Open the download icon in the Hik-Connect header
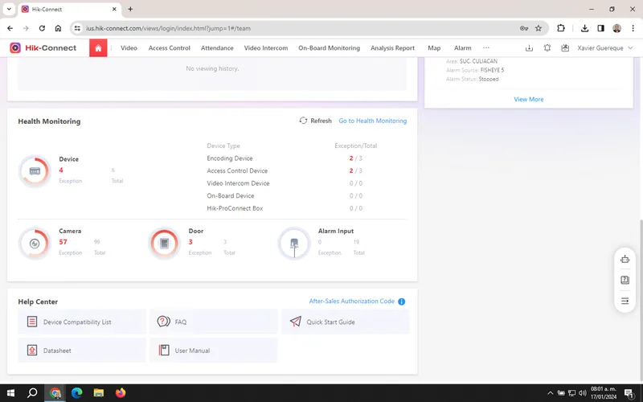This screenshot has width=643, height=402. [529, 48]
